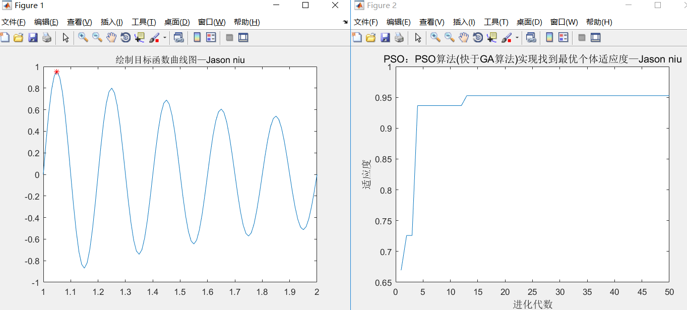Viewport: 687px width, 310px height.
Task: Insert legend via Figure 1 toolbar icon
Action: [x=211, y=37]
